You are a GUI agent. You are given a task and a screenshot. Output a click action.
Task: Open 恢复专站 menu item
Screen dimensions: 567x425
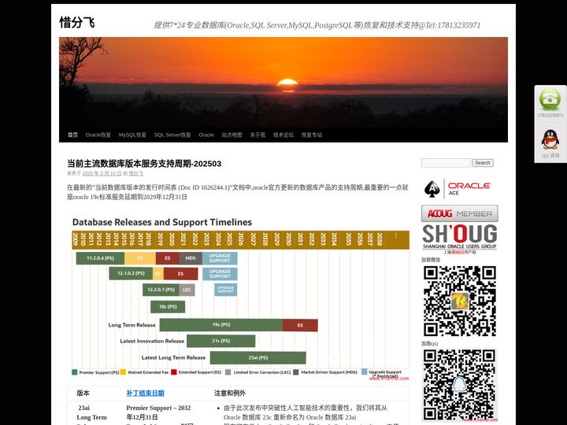pyautogui.click(x=312, y=135)
